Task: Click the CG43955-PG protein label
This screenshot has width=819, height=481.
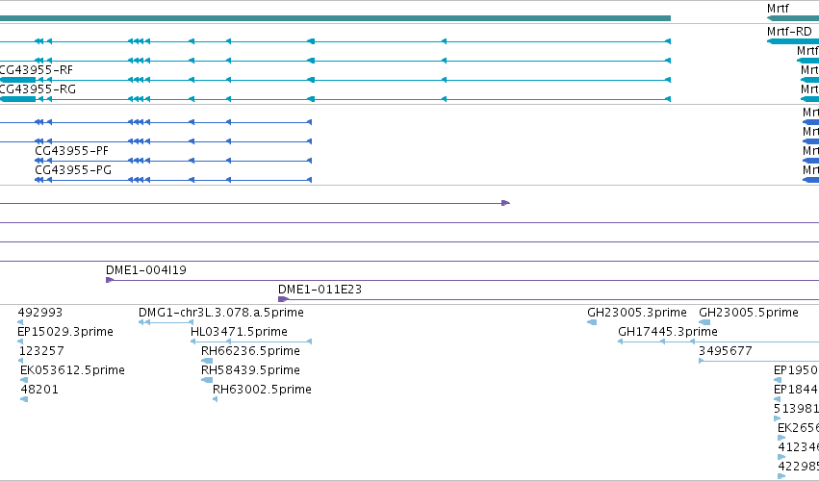Action: [x=73, y=170]
